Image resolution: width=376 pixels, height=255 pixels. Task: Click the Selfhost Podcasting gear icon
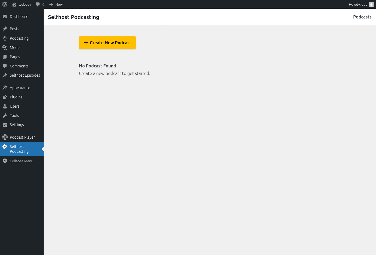[x=5, y=147]
